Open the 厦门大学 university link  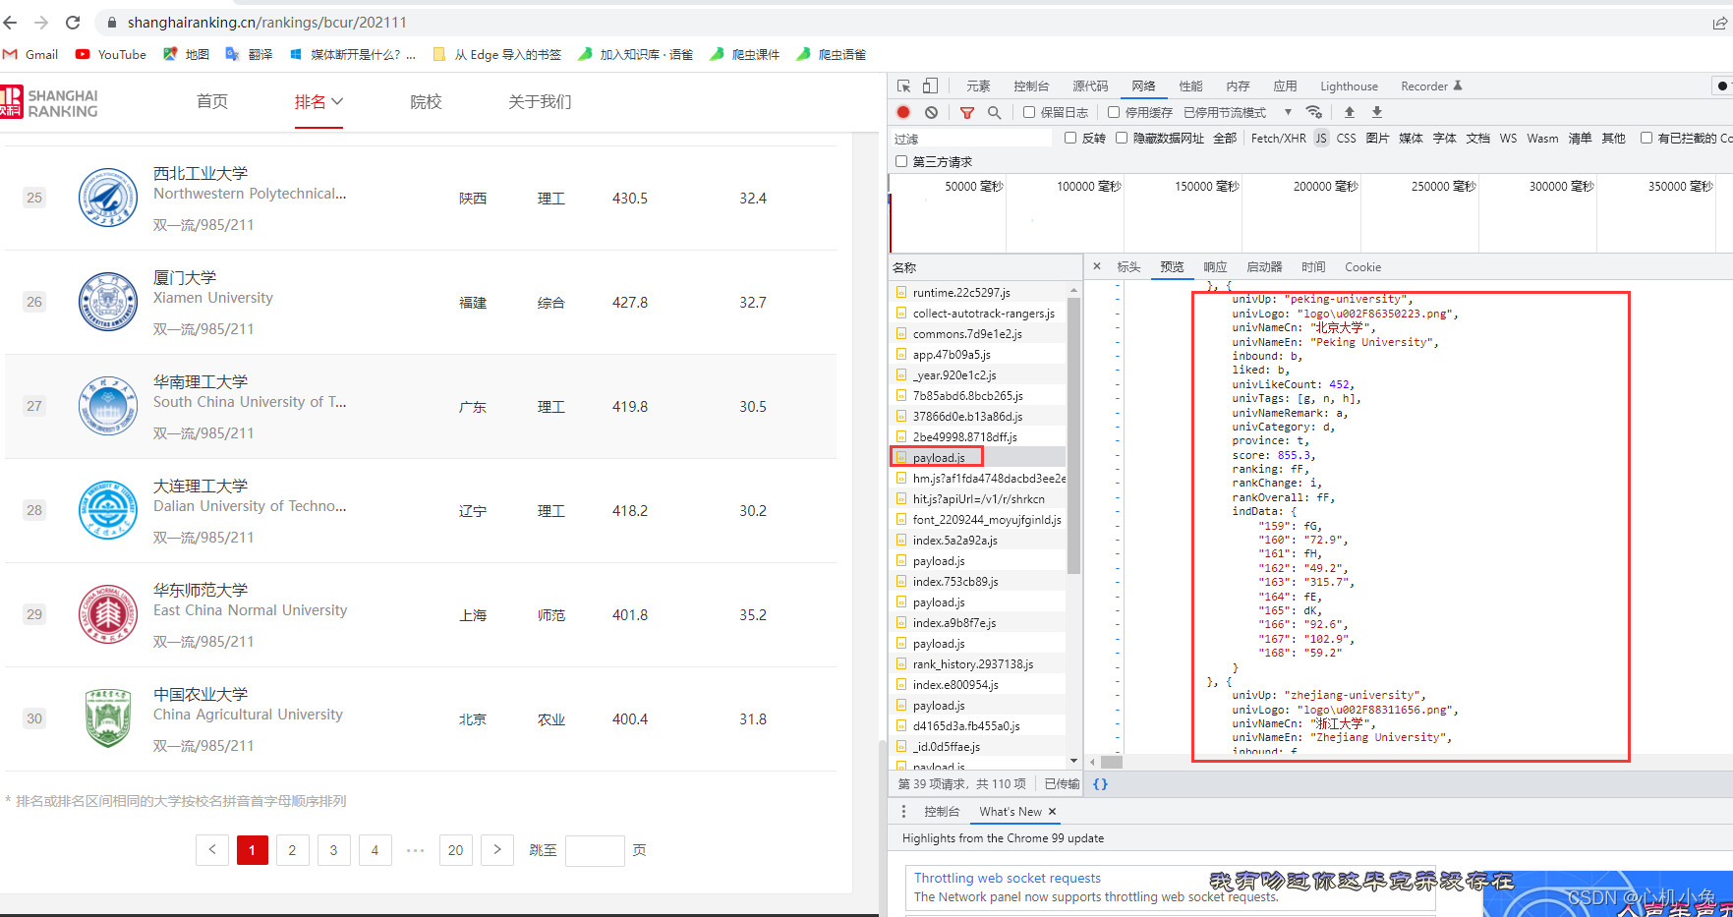click(185, 277)
